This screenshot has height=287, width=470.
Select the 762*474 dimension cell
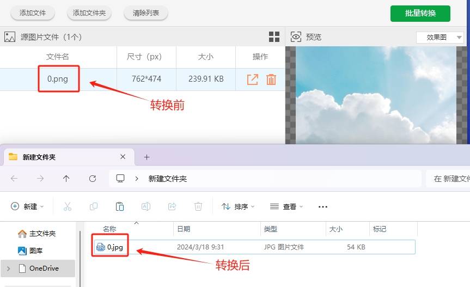click(x=147, y=79)
